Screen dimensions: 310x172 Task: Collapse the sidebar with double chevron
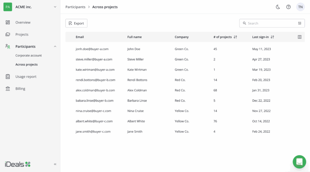pos(55,164)
